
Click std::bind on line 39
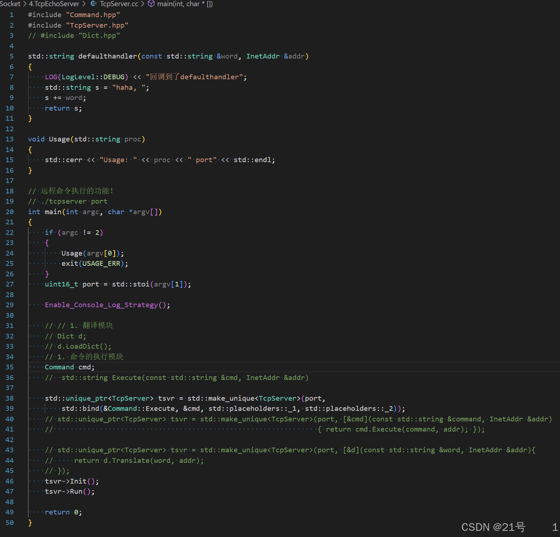coord(80,409)
